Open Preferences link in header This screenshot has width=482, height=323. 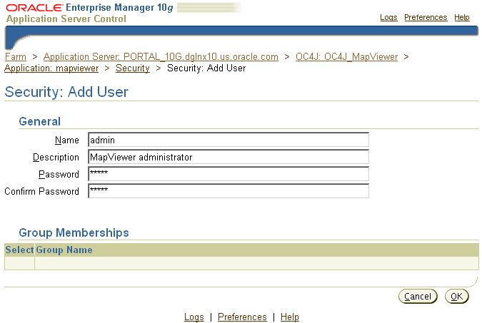point(426,18)
